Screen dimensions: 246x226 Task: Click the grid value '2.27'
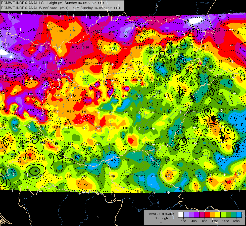[140, 160]
